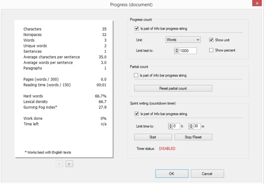
Task: Click the hours field showing 0
Action: [176, 126]
